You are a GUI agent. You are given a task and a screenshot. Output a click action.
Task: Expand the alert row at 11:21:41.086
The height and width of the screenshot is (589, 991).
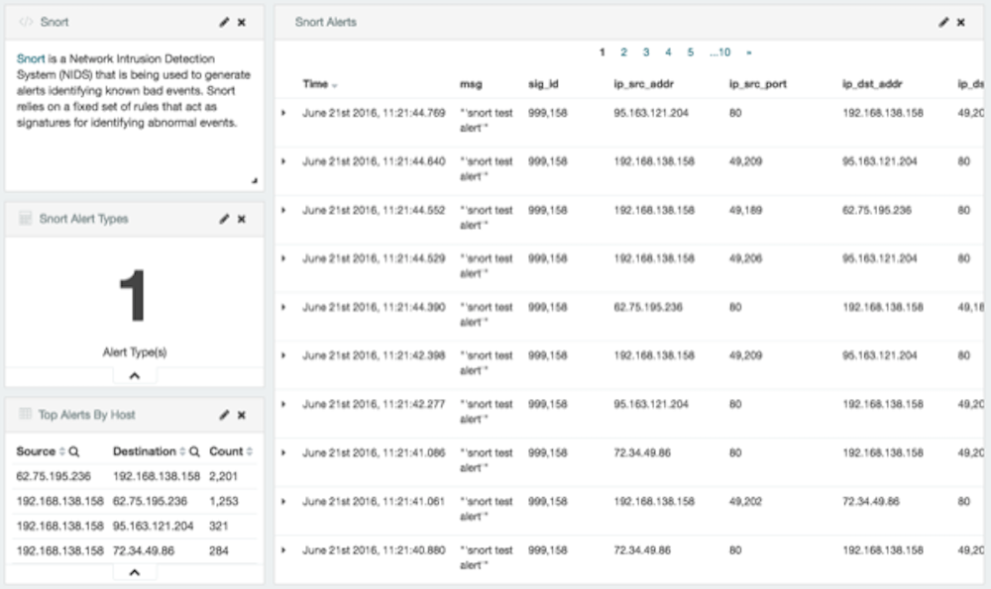tap(283, 453)
